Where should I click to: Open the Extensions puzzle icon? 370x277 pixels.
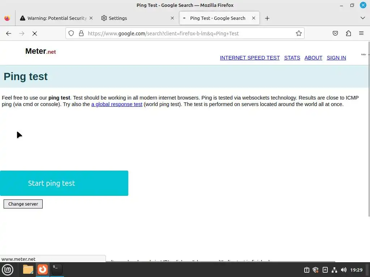pyautogui.click(x=348, y=34)
